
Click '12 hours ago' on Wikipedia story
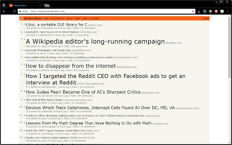pyautogui.click(x=54, y=46)
